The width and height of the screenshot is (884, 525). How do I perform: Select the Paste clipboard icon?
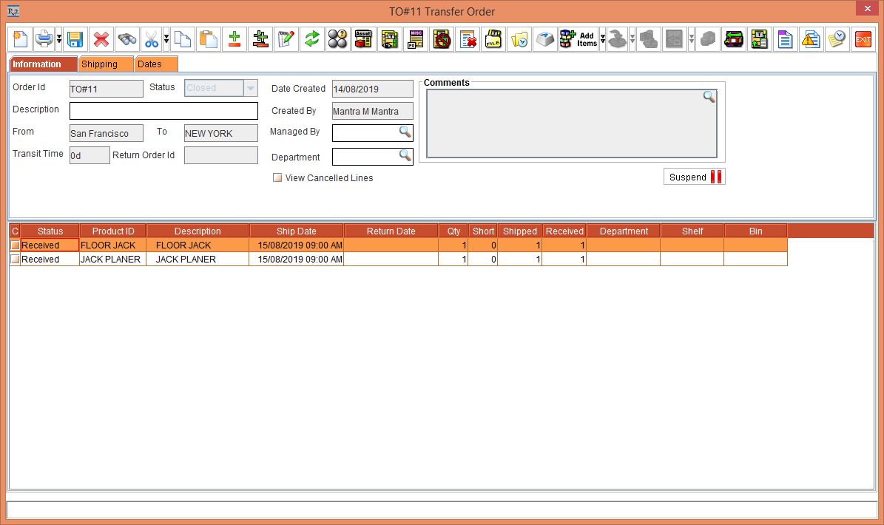coord(209,39)
